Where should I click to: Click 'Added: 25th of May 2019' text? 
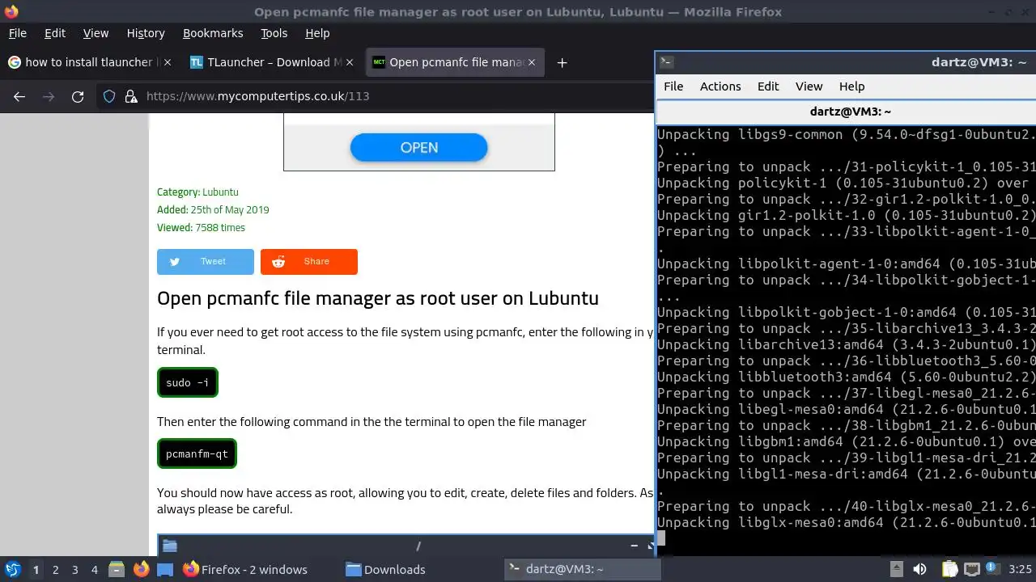213,210
